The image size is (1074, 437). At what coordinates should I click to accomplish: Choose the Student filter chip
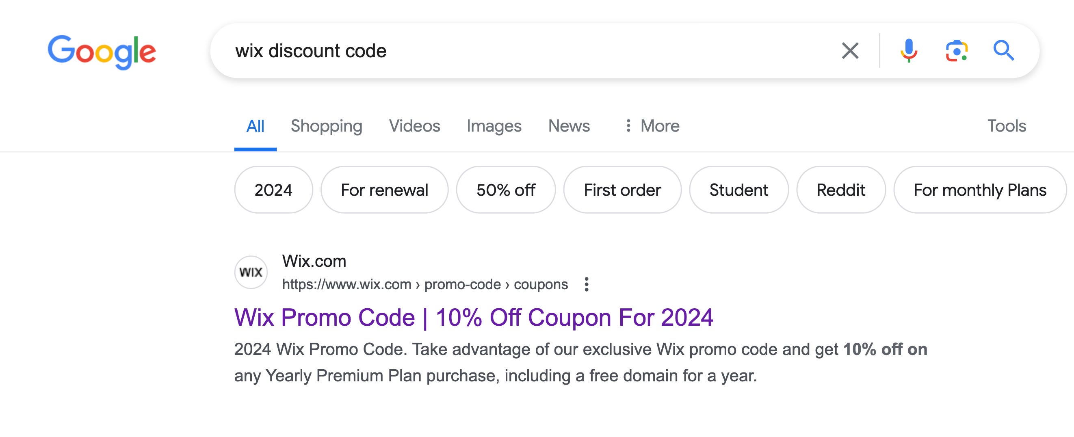[738, 190]
